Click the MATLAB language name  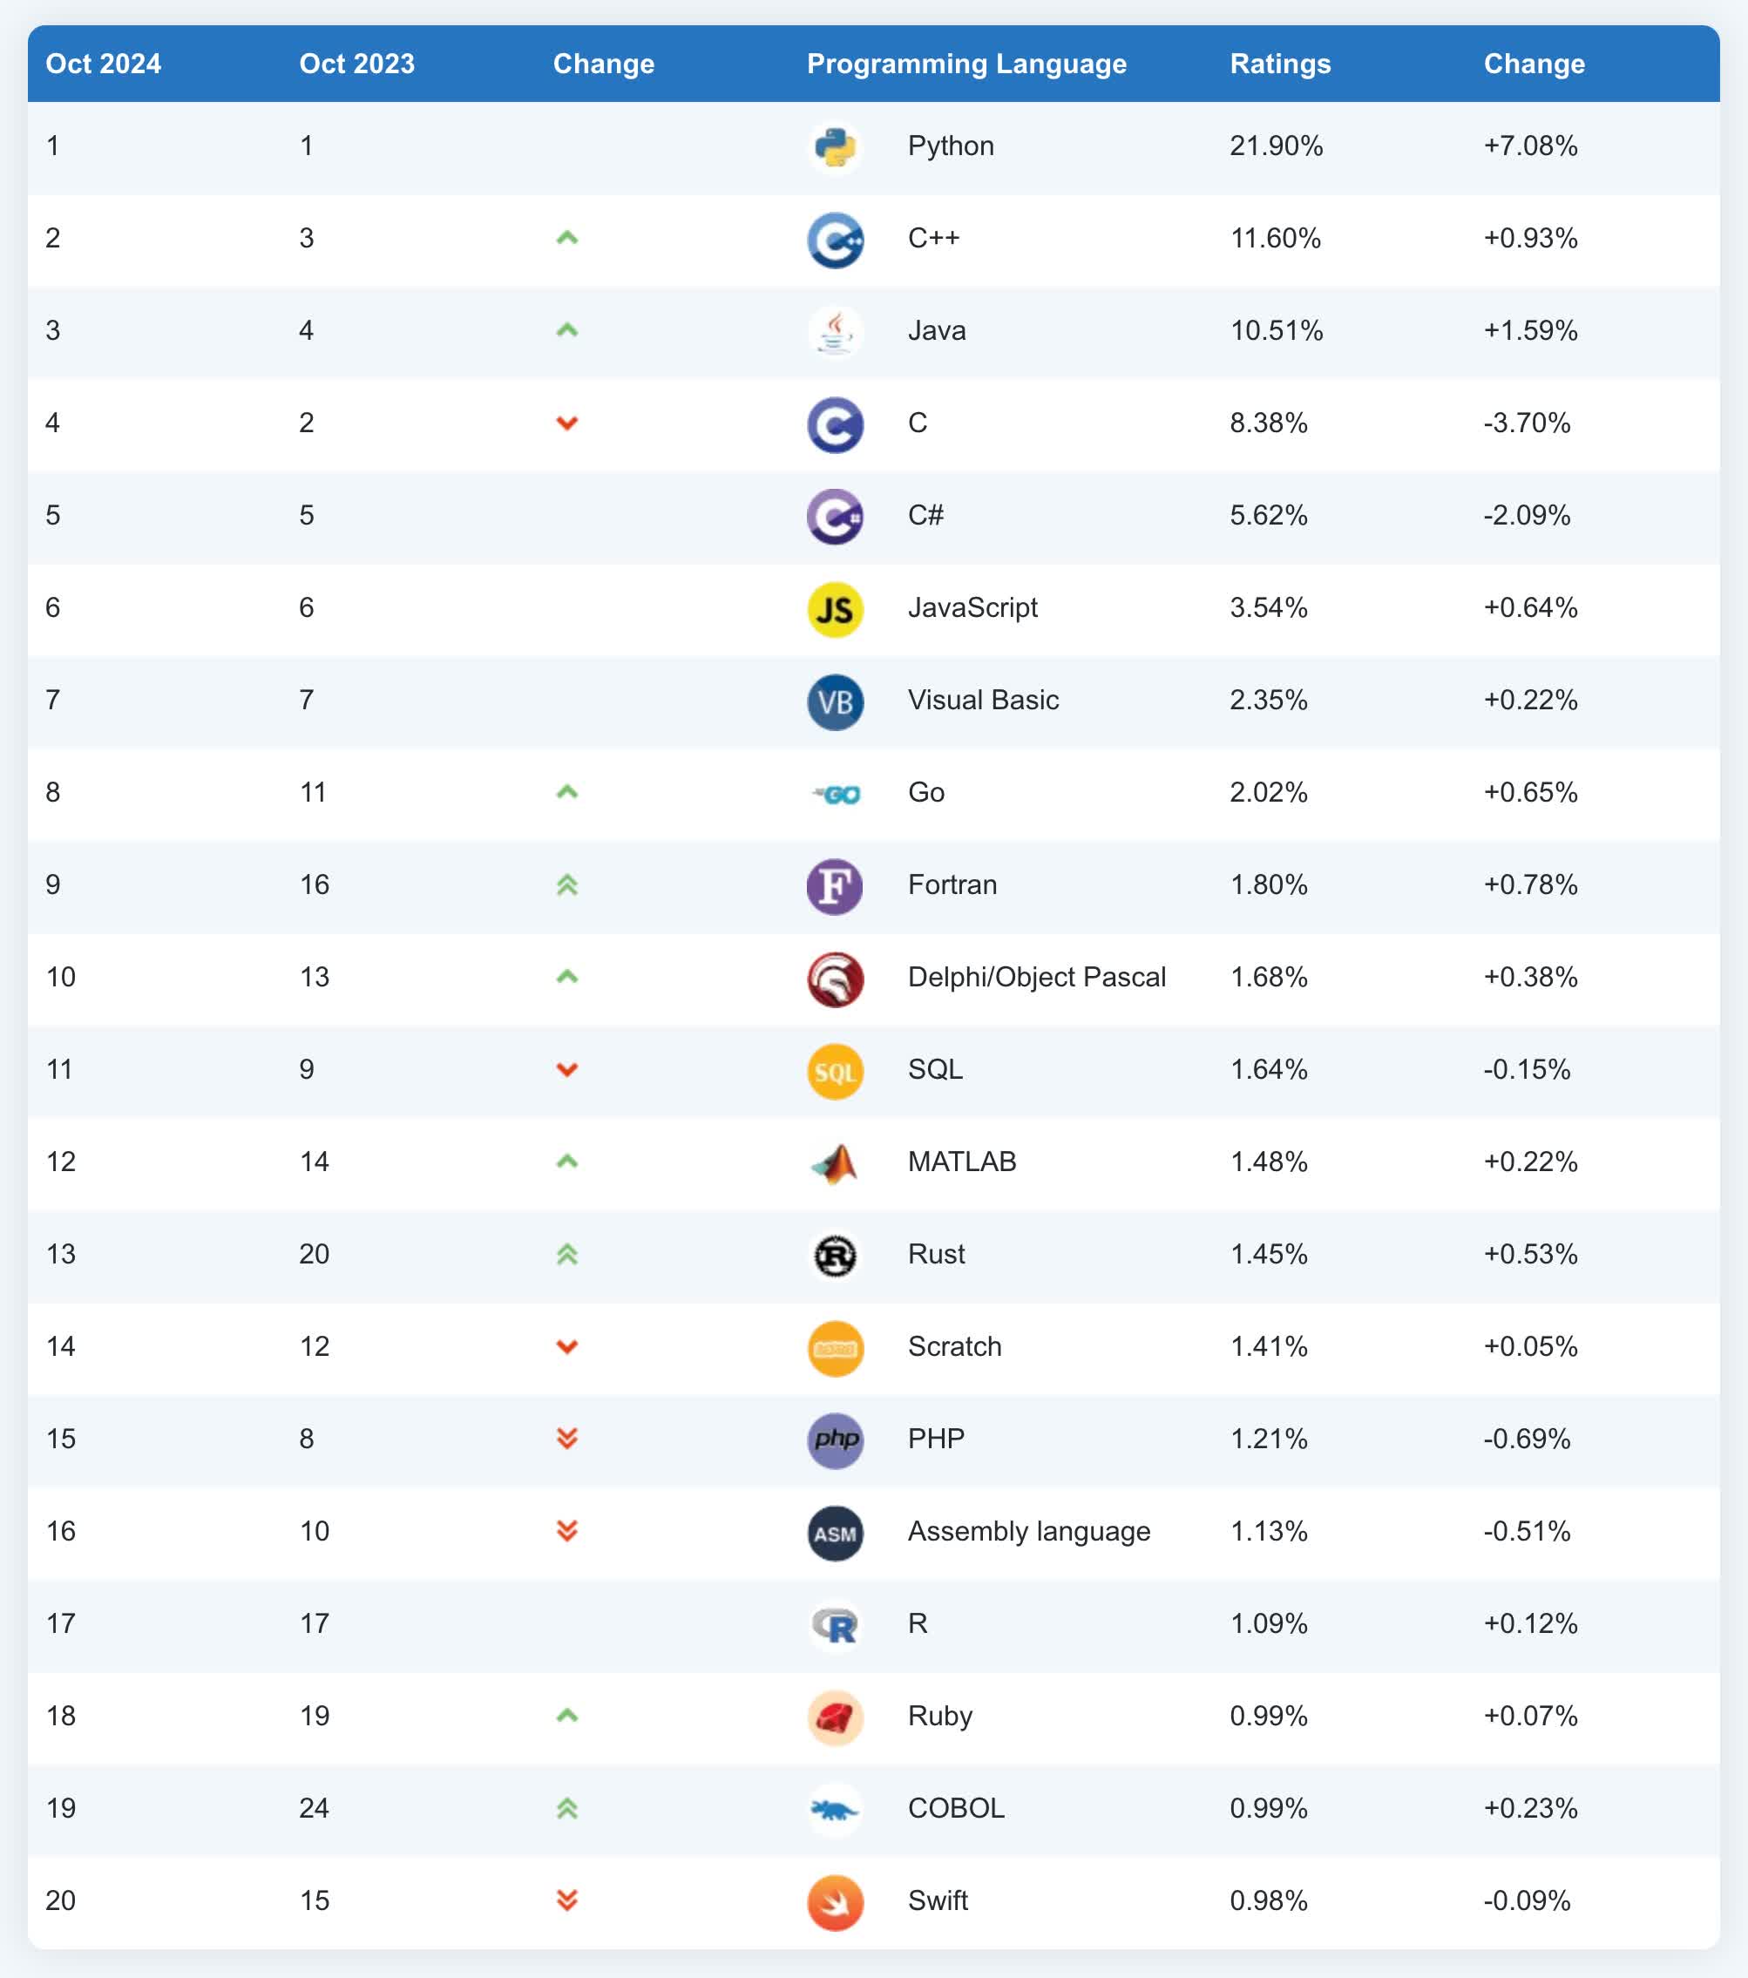(x=961, y=1162)
